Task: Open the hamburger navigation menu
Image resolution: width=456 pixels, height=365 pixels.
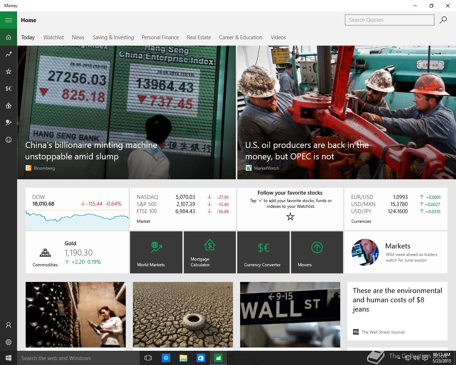Action: [x=9, y=20]
